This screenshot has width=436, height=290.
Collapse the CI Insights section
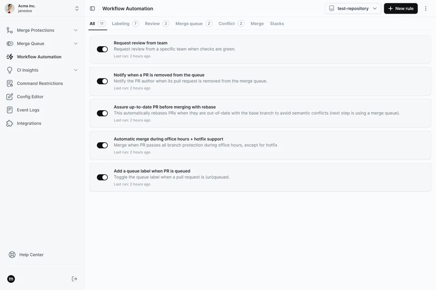(x=76, y=69)
